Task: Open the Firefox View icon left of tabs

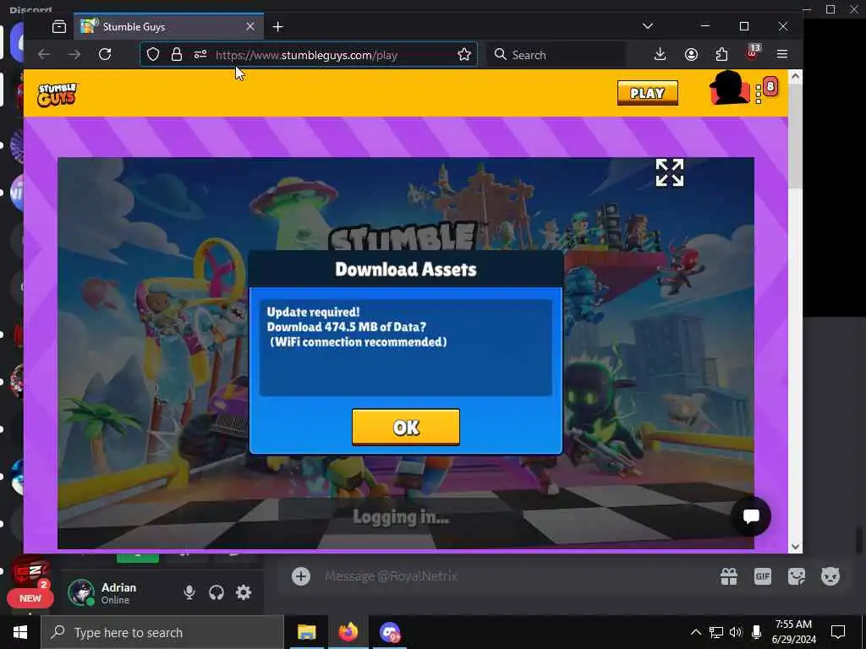Action: click(x=59, y=26)
